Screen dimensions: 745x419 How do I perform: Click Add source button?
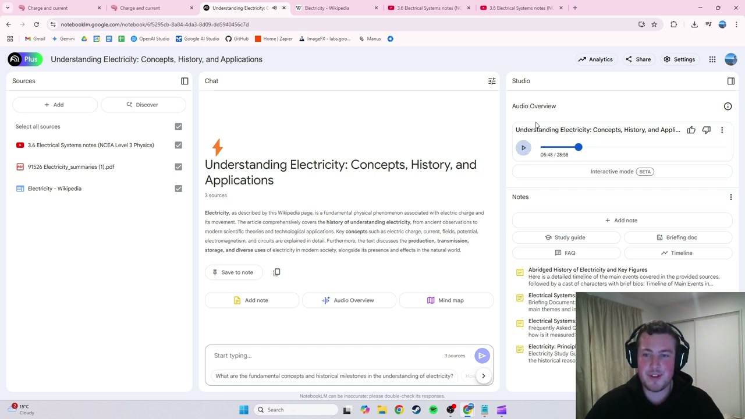(x=54, y=105)
